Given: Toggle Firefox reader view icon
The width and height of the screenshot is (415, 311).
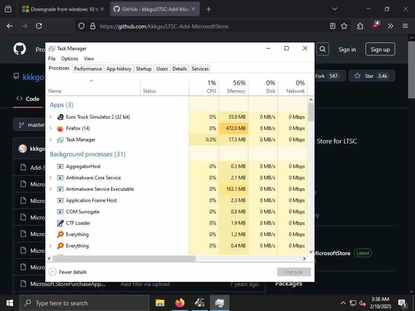Looking at the screenshot, I should (x=333, y=26).
